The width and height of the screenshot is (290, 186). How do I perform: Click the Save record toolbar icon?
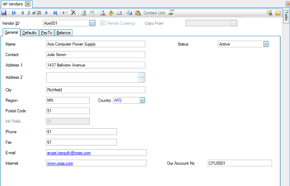(x=4, y=13)
